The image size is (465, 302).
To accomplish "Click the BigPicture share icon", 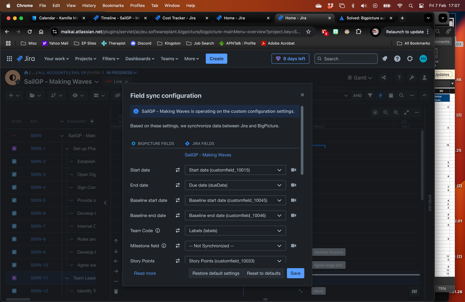I will click(x=384, y=78).
